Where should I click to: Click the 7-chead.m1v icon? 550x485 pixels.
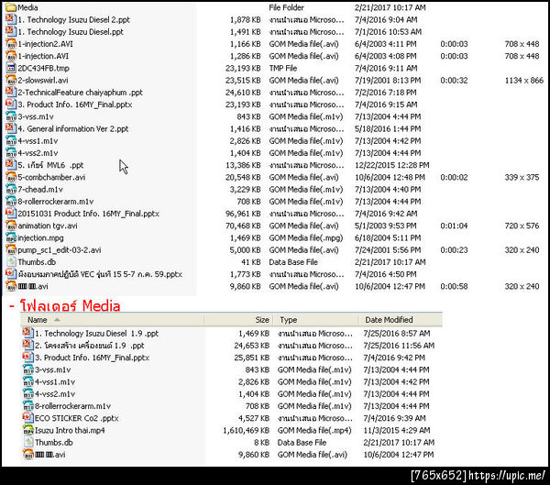point(11,189)
